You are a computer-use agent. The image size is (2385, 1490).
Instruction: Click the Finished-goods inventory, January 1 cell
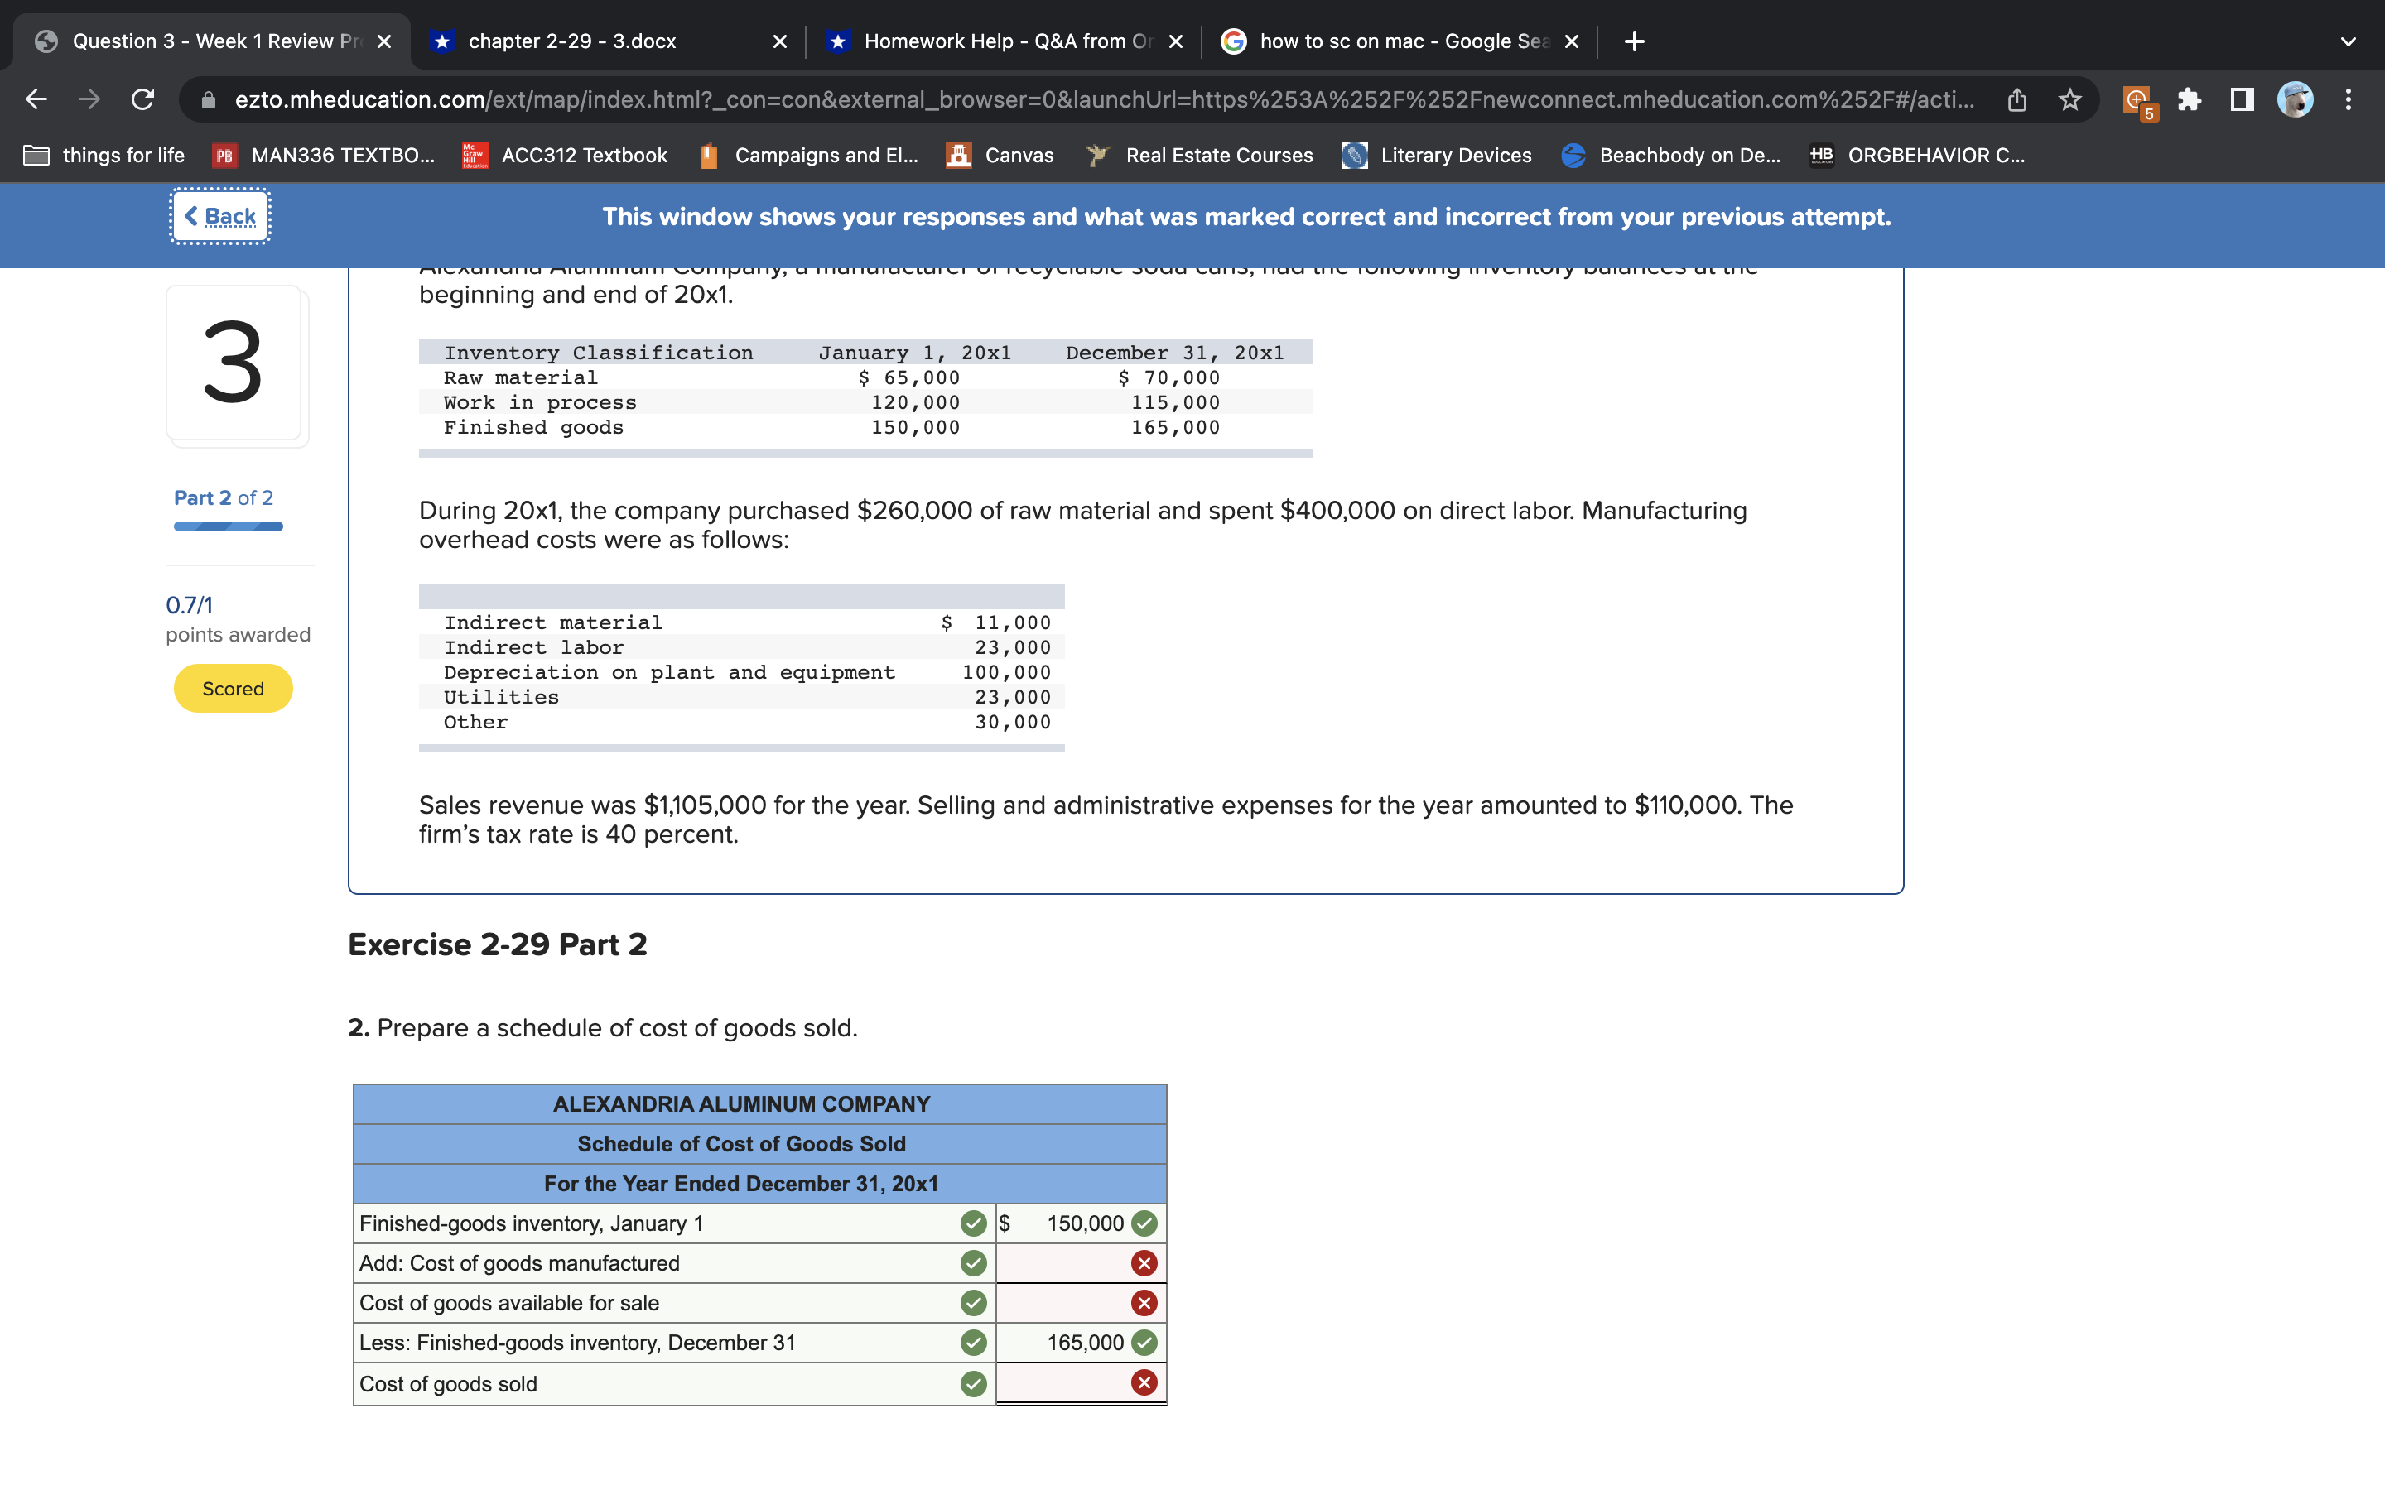[674, 1223]
